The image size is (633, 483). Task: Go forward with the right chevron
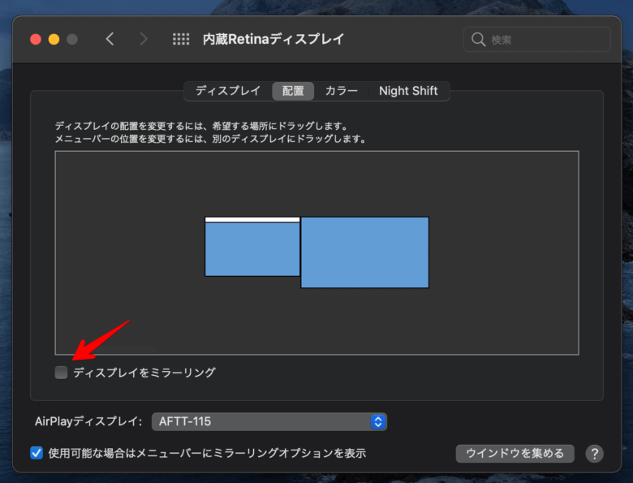144,39
